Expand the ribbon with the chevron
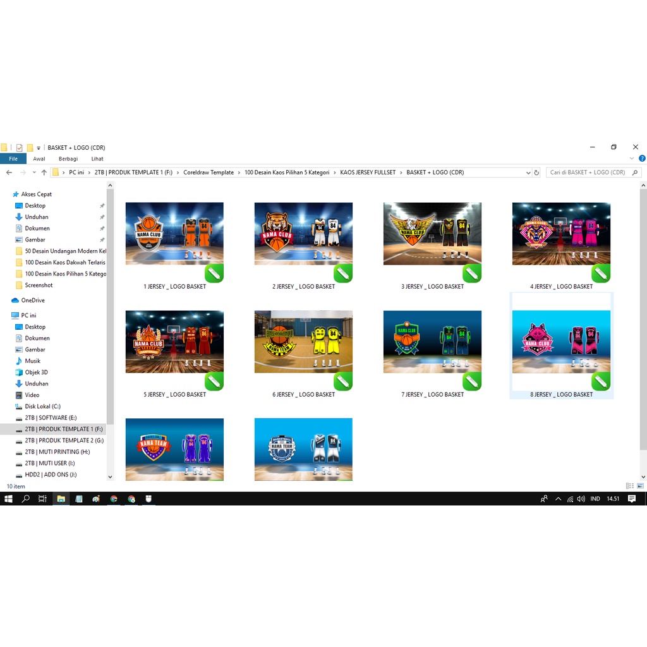Image resolution: width=647 pixels, height=647 pixels. click(632, 159)
